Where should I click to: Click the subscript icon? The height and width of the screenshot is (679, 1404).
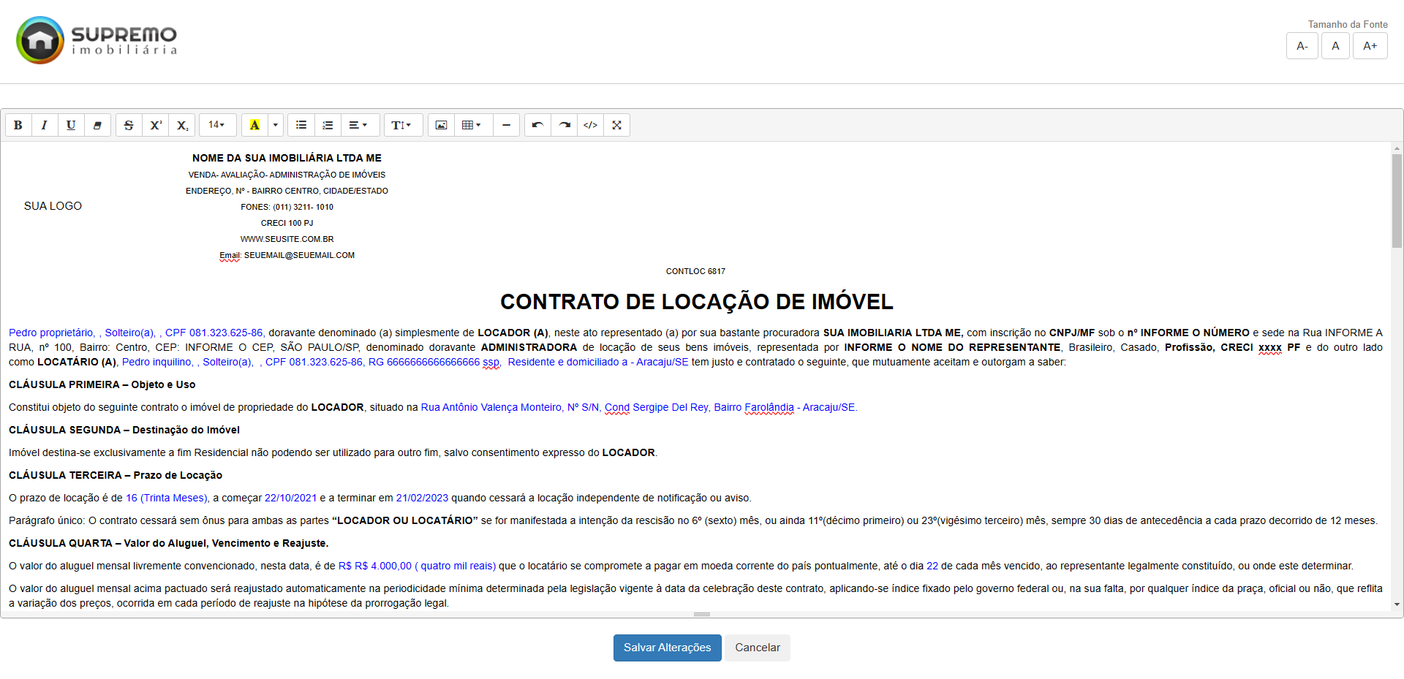click(182, 125)
